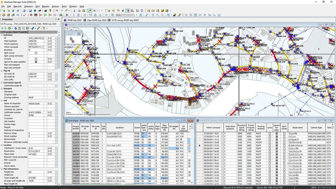Collapse the Pipe ID section
336x189 pixels.
(1, 71)
